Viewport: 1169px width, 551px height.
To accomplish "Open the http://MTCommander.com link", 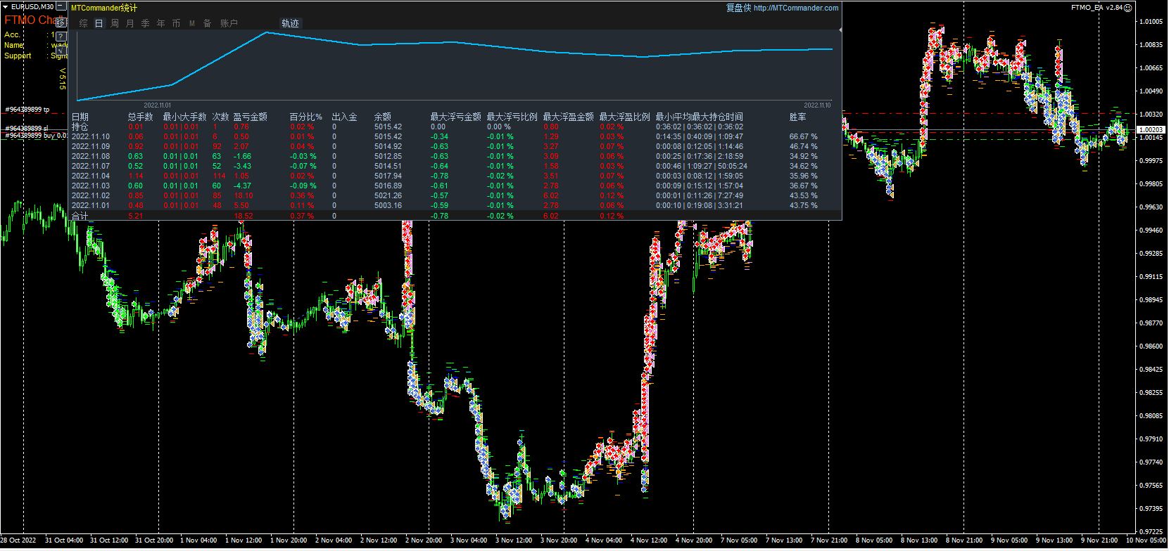I will tap(795, 8).
